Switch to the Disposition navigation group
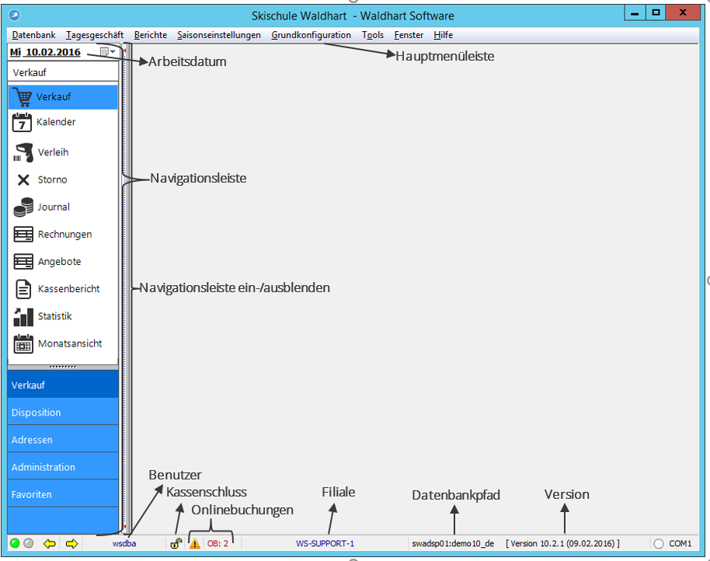 point(63,412)
